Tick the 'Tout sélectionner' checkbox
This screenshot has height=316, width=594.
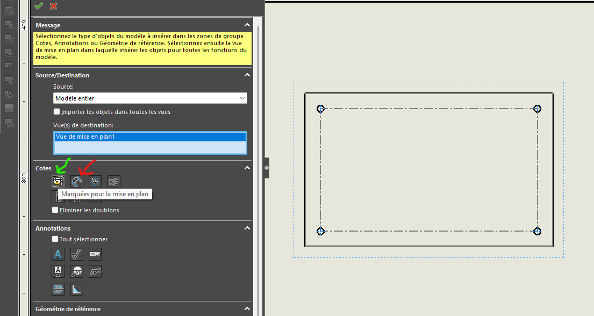tap(55, 239)
